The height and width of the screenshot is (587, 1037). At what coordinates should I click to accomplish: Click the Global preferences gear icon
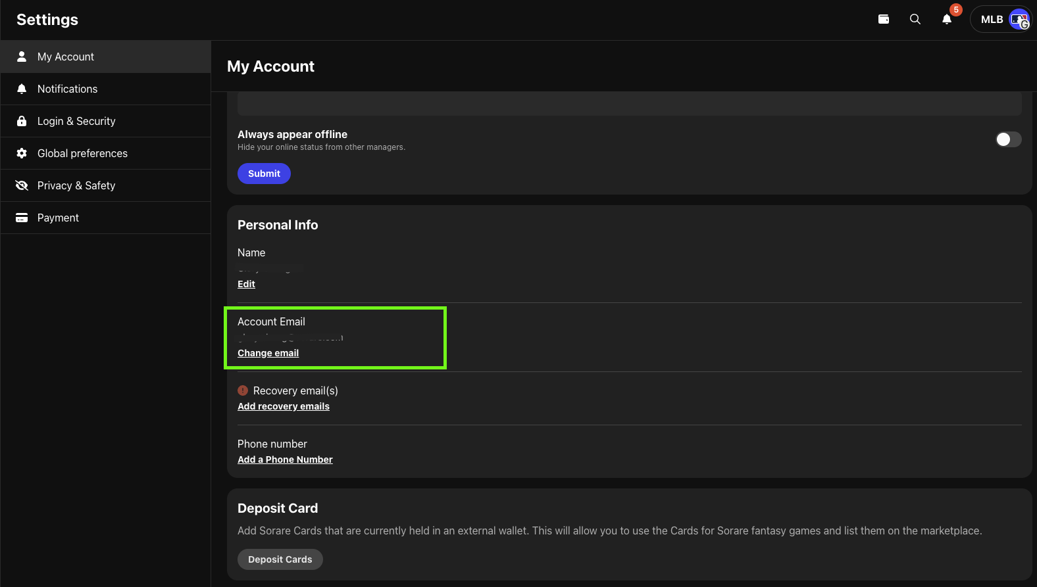tap(22, 153)
